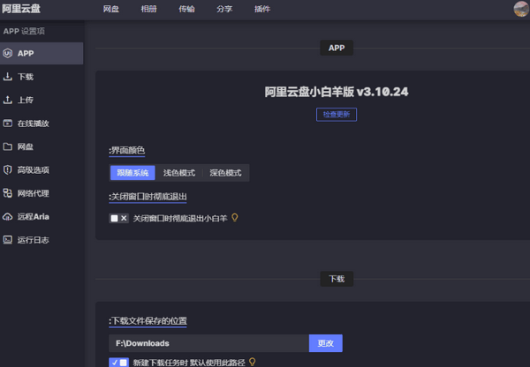Click the APP sidebar icon
Viewport: 530px width, 367px height.
[x=7, y=53]
